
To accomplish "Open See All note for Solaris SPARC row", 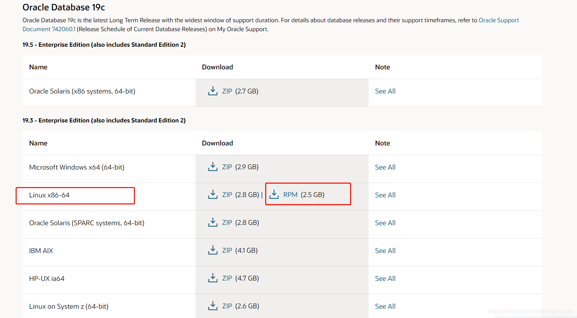I will (x=385, y=223).
